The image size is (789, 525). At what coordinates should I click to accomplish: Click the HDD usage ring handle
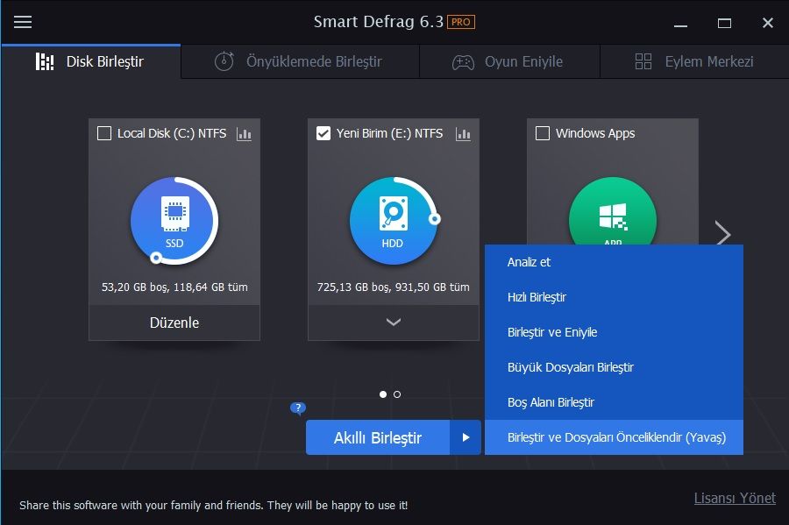[435, 219]
